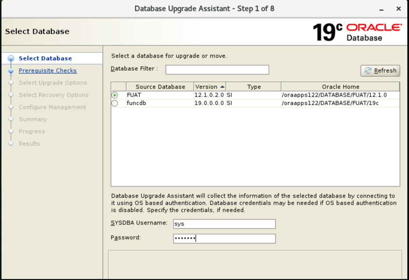Click the Select Database step bullet icon
Screen dimensions: 409x280
11,58
